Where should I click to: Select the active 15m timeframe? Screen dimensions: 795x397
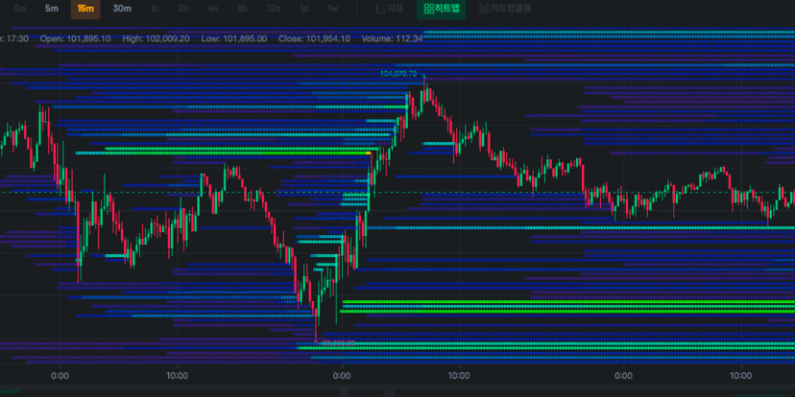[x=85, y=9]
